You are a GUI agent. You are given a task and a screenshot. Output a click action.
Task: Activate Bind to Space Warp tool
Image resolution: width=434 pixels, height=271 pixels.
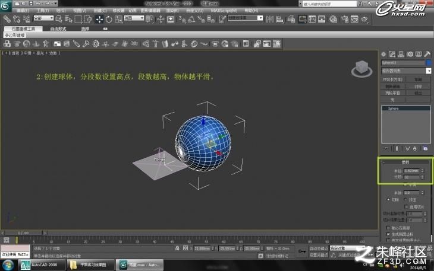[x=26, y=19]
